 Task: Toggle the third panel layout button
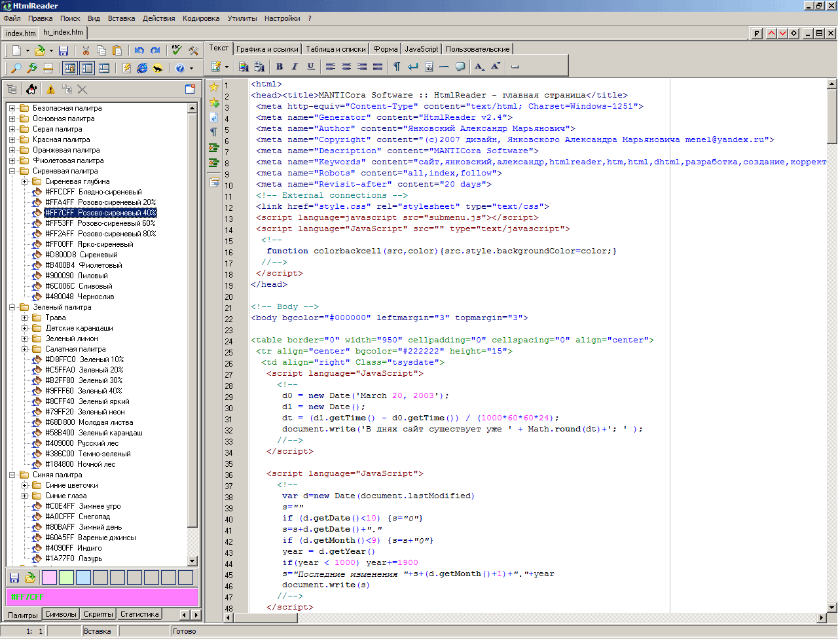pyautogui.click(x=104, y=68)
